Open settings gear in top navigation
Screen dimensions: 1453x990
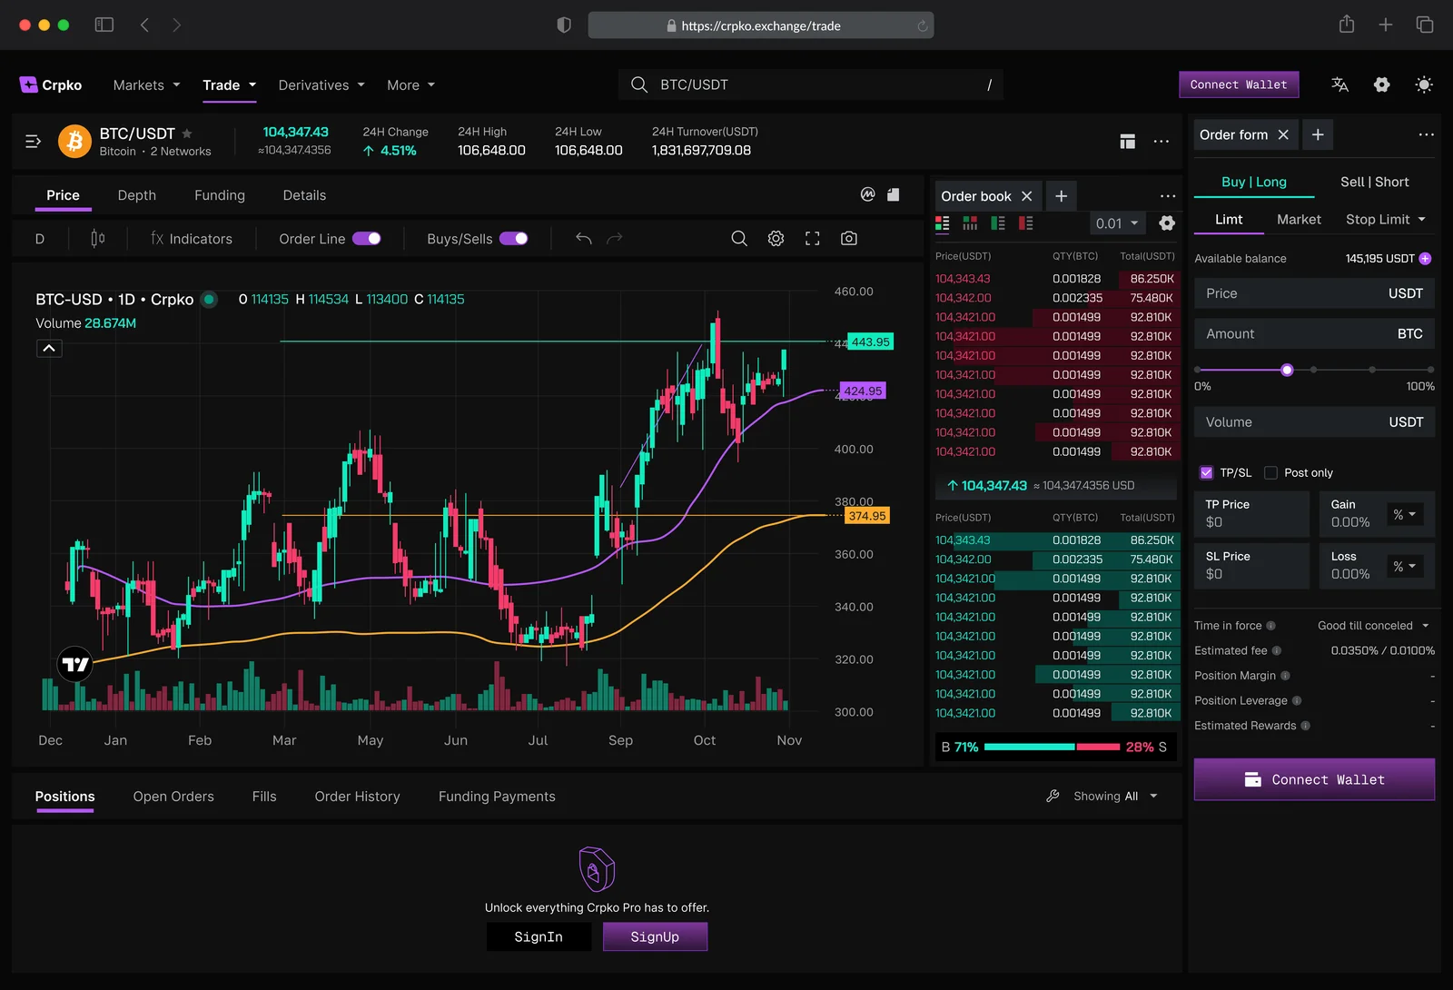(x=1381, y=84)
